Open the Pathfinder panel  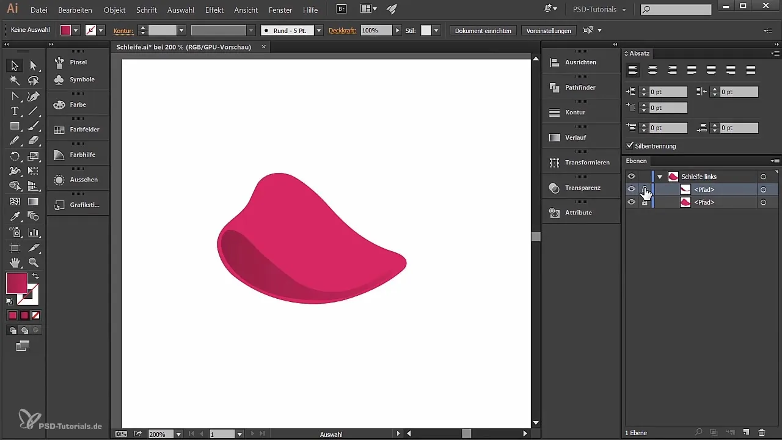[580, 87]
